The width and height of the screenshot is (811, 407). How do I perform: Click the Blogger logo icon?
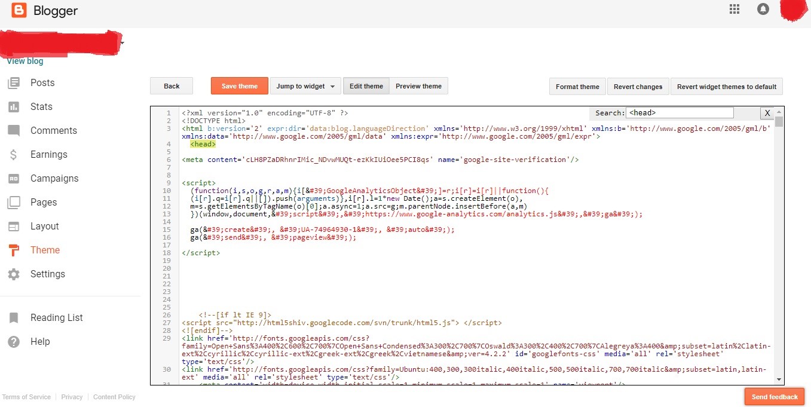[19, 10]
